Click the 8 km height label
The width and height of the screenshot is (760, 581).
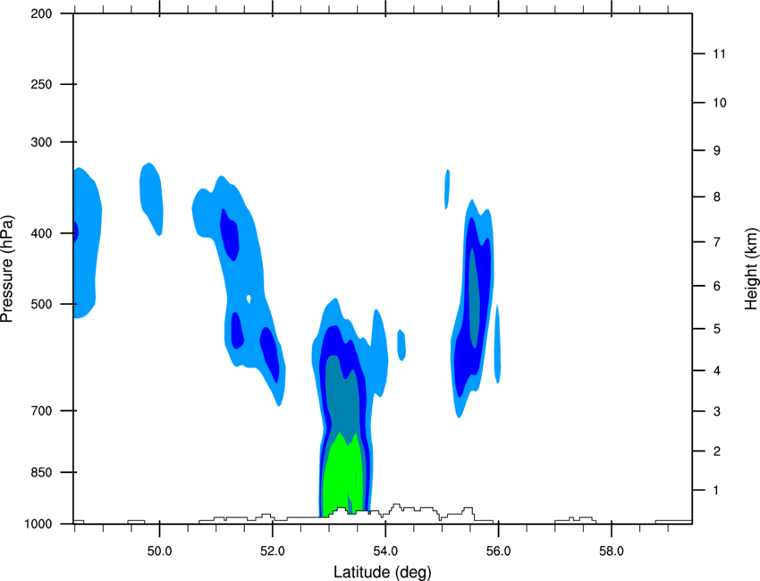click(x=717, y=197)
